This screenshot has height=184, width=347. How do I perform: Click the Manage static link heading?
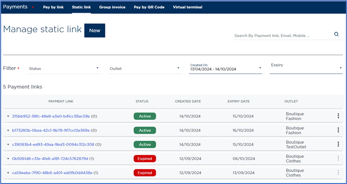pyautogui.click(x=42, y=29)
